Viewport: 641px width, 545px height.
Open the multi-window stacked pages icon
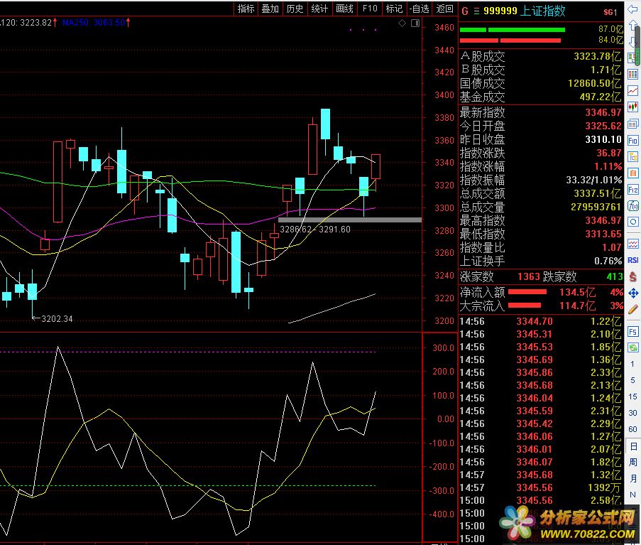(632, 124)
